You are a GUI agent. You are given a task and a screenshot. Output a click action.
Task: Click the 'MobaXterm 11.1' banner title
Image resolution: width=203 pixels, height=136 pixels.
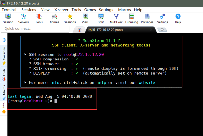pyautogui.click(x=99, y=41)
